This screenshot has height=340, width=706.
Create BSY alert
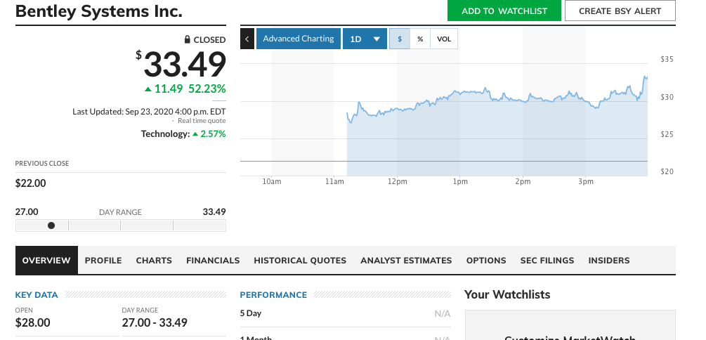tap(620, 11)
